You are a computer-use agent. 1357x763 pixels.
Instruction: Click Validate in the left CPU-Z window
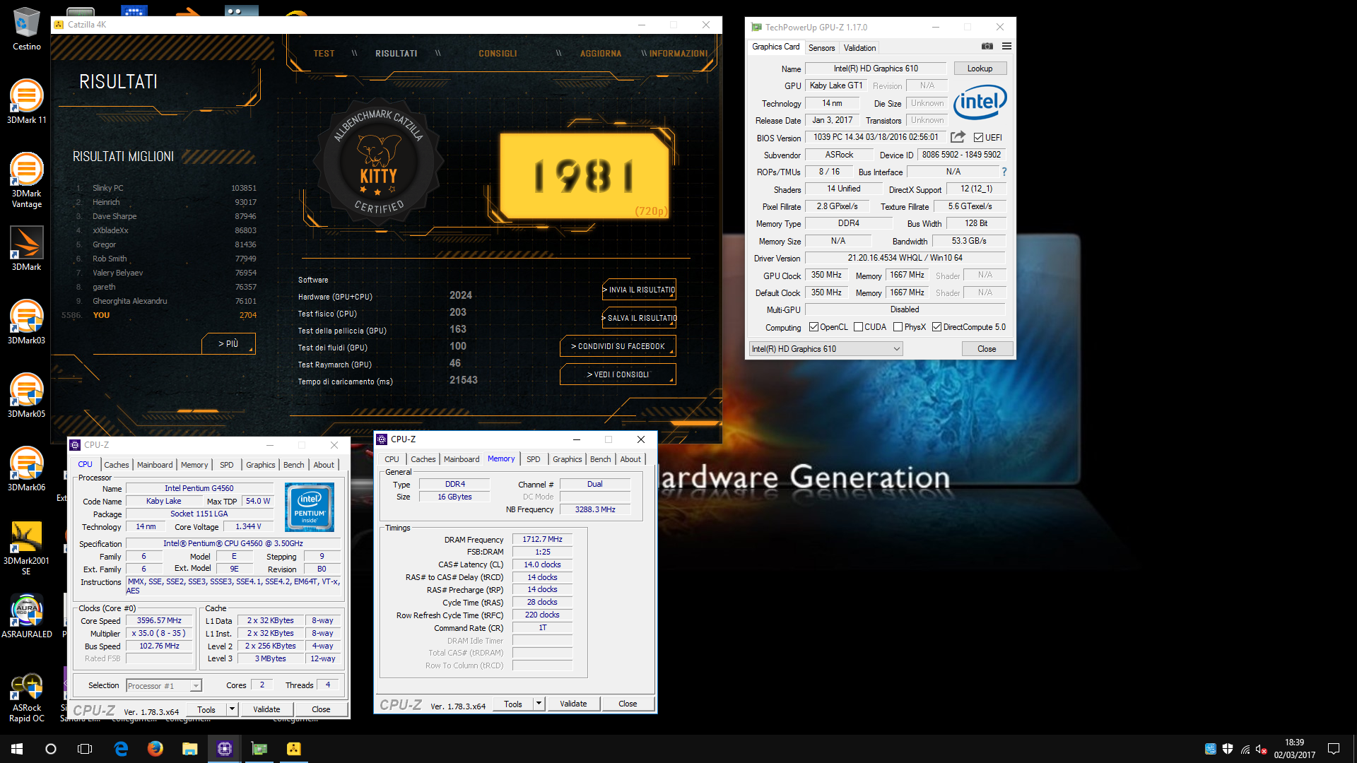point(266,709)
